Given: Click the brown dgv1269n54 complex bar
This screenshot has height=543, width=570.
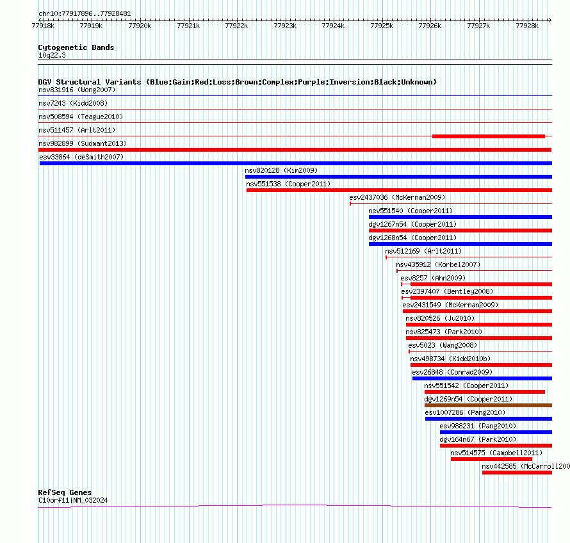Looking at the screenshot, I should click(x=488, y=405).
